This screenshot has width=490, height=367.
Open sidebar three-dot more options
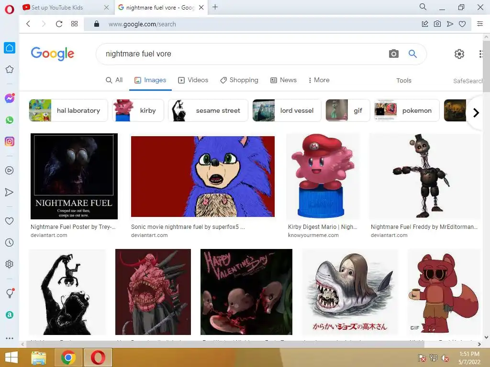[x=10, y=338]
